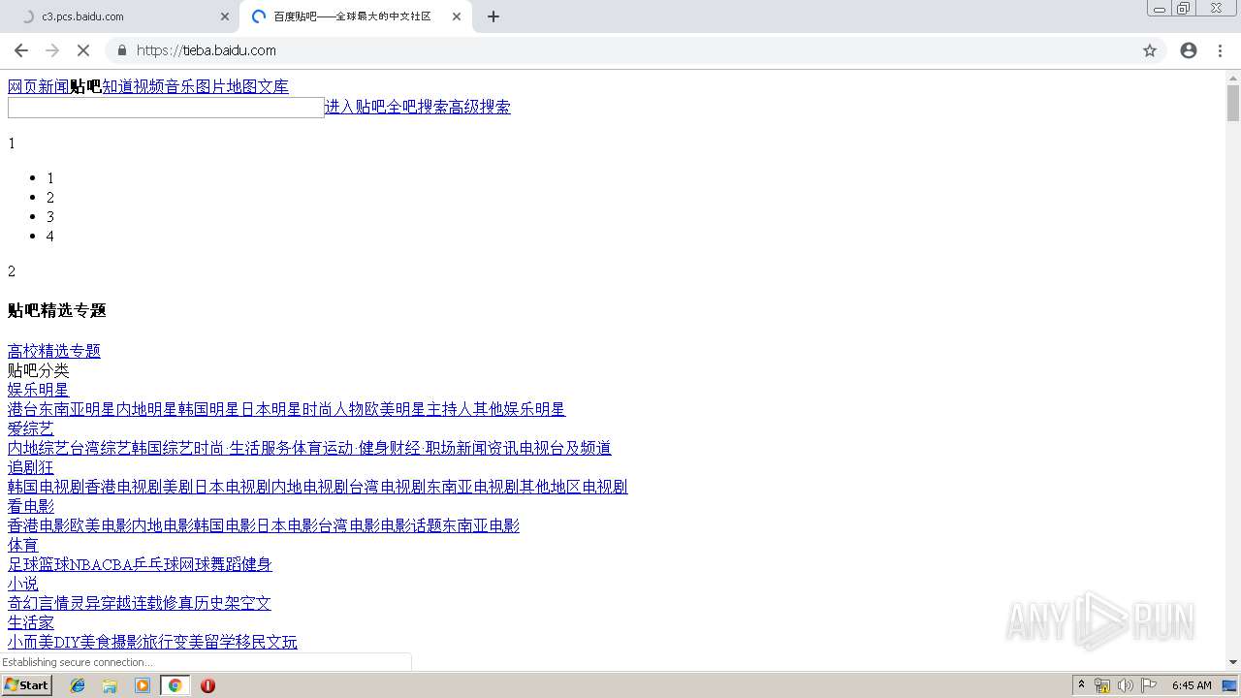Open the 奇幻 link
This screenshot has height=698, width=1241.
[x=23, y=603]
